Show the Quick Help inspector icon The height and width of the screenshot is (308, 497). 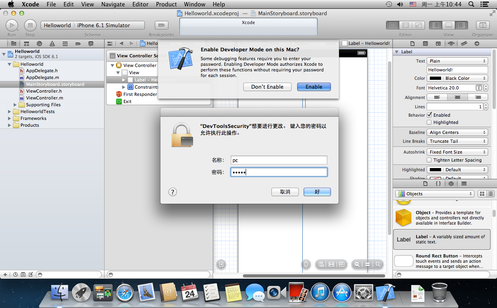(425, 44)
